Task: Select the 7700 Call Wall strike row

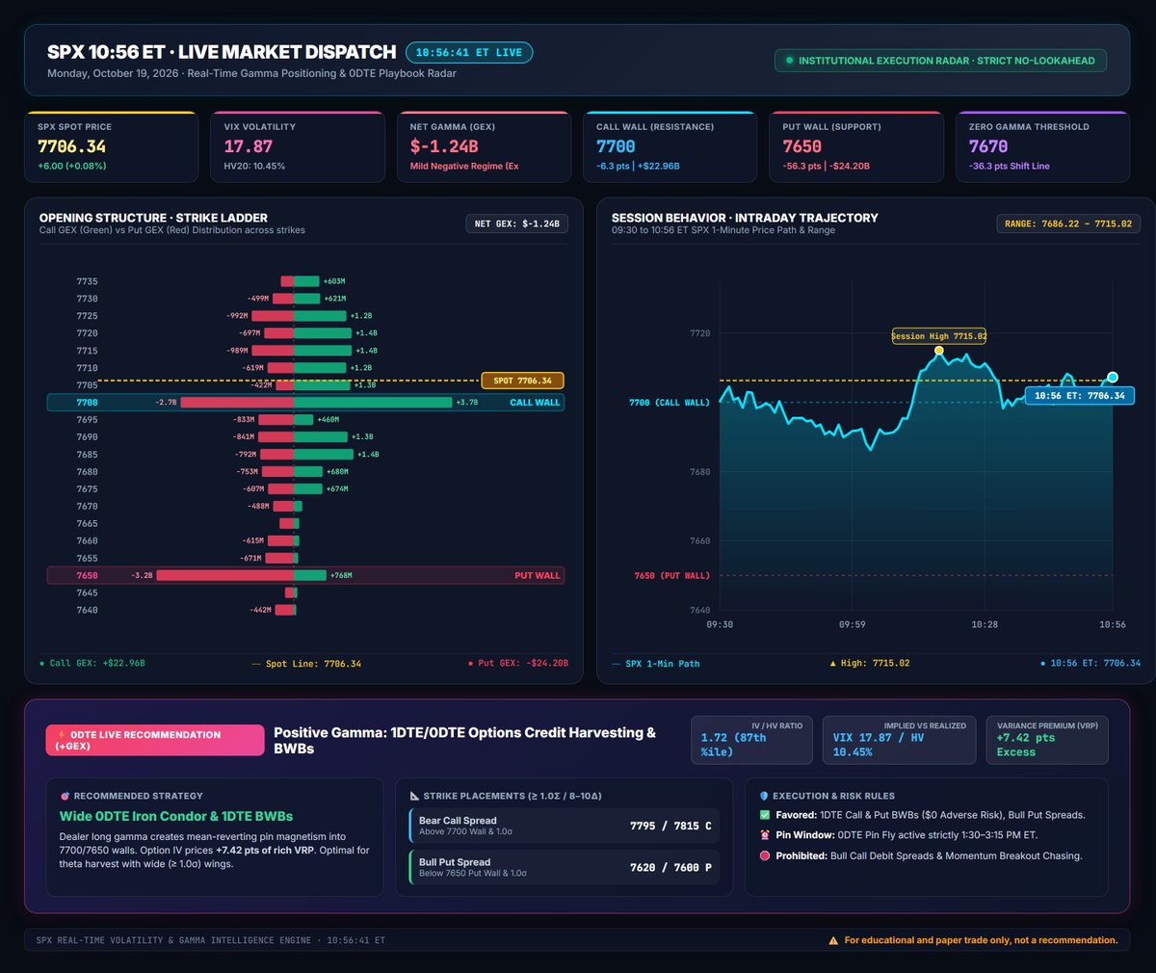Action: point(305,403)
